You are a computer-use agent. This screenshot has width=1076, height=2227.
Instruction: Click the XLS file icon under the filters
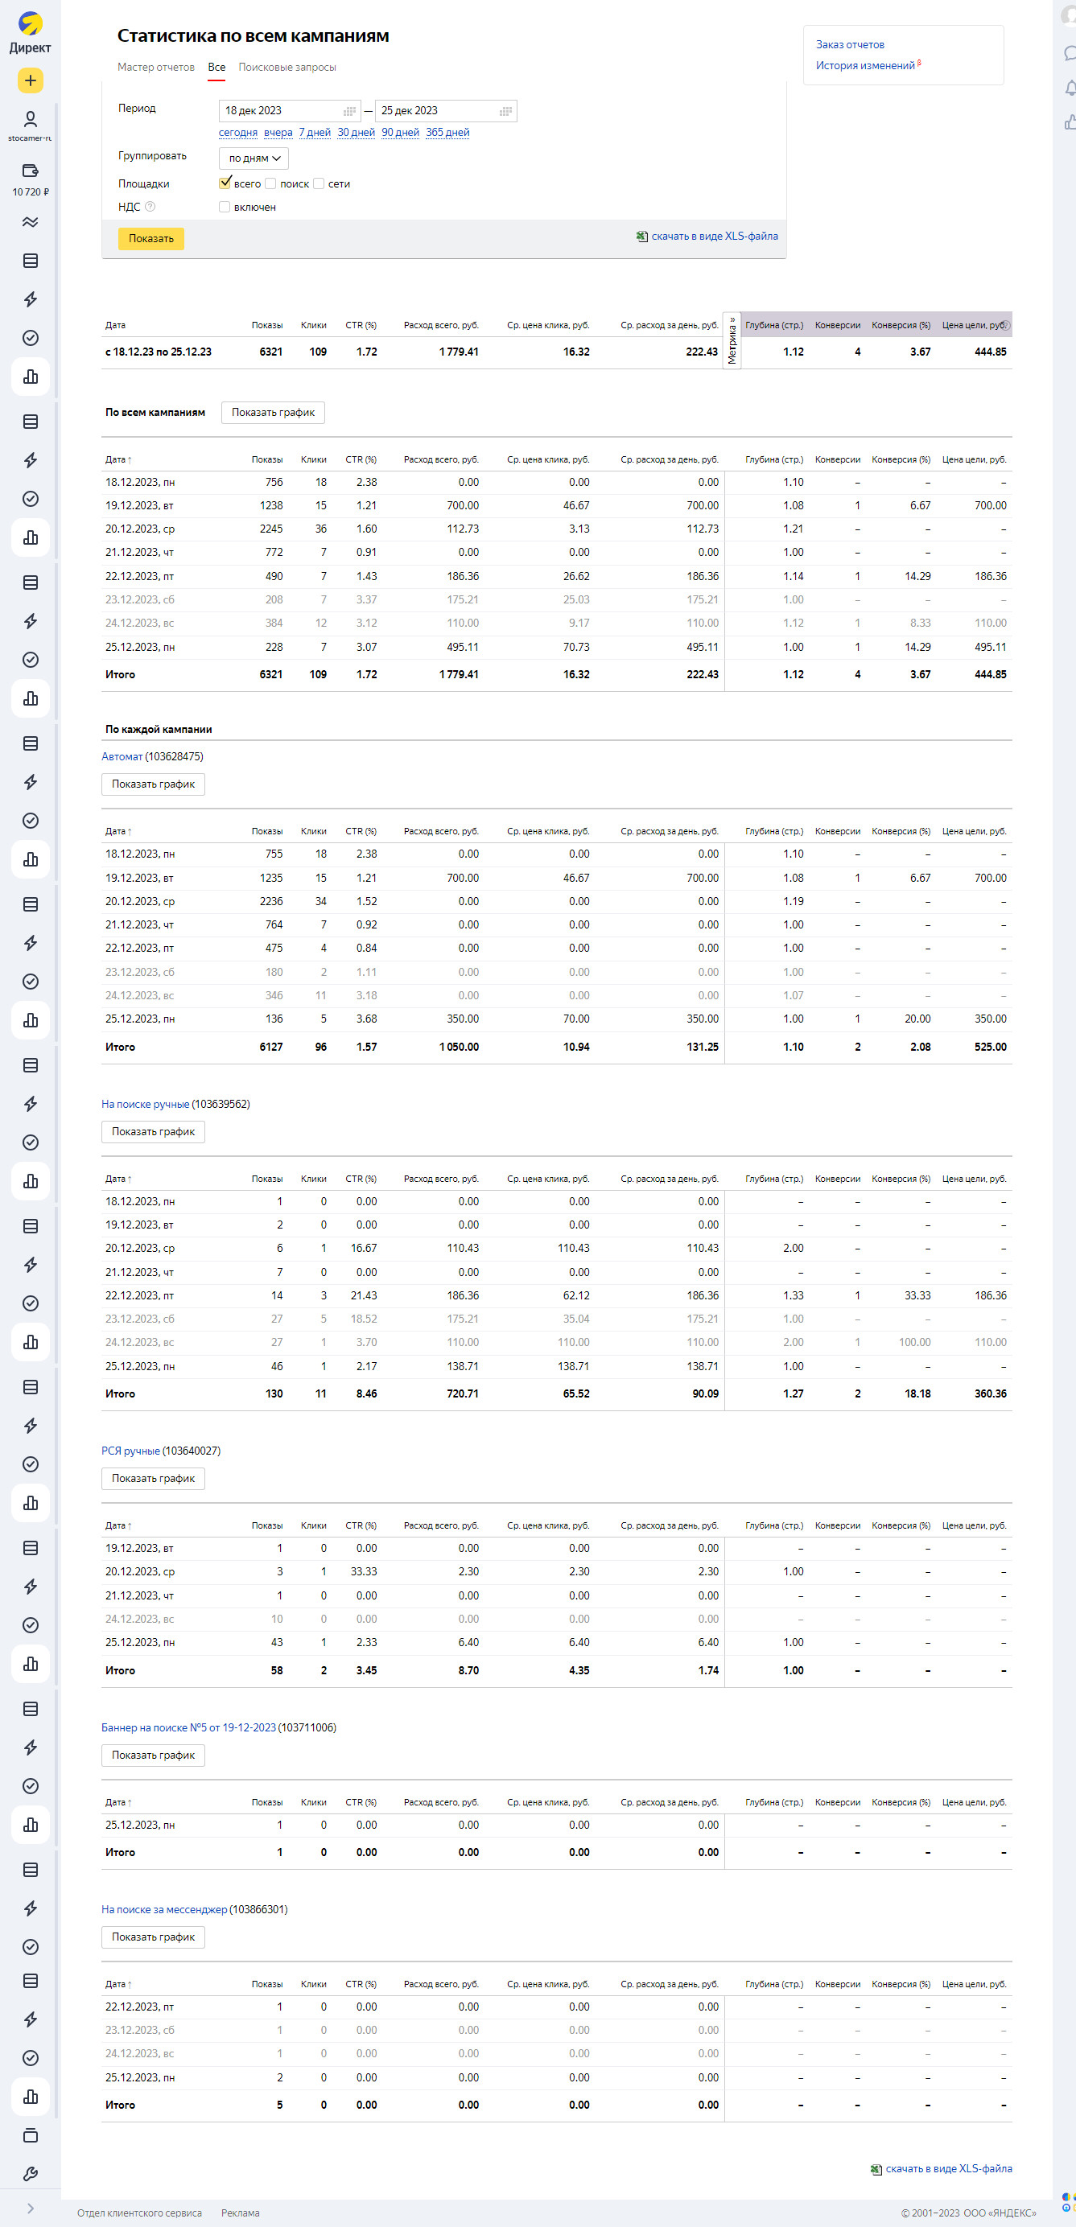click(641, 236)
